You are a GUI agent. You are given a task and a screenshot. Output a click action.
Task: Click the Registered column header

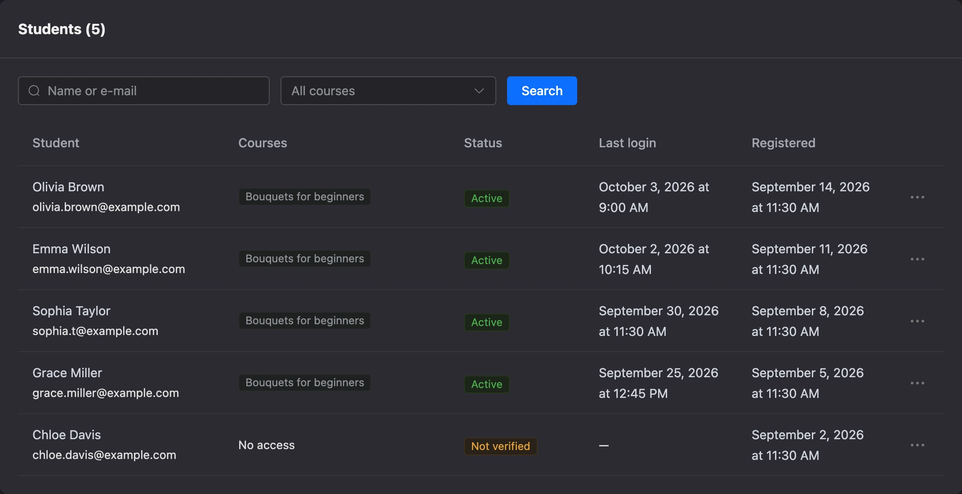(x=784, y=143)
